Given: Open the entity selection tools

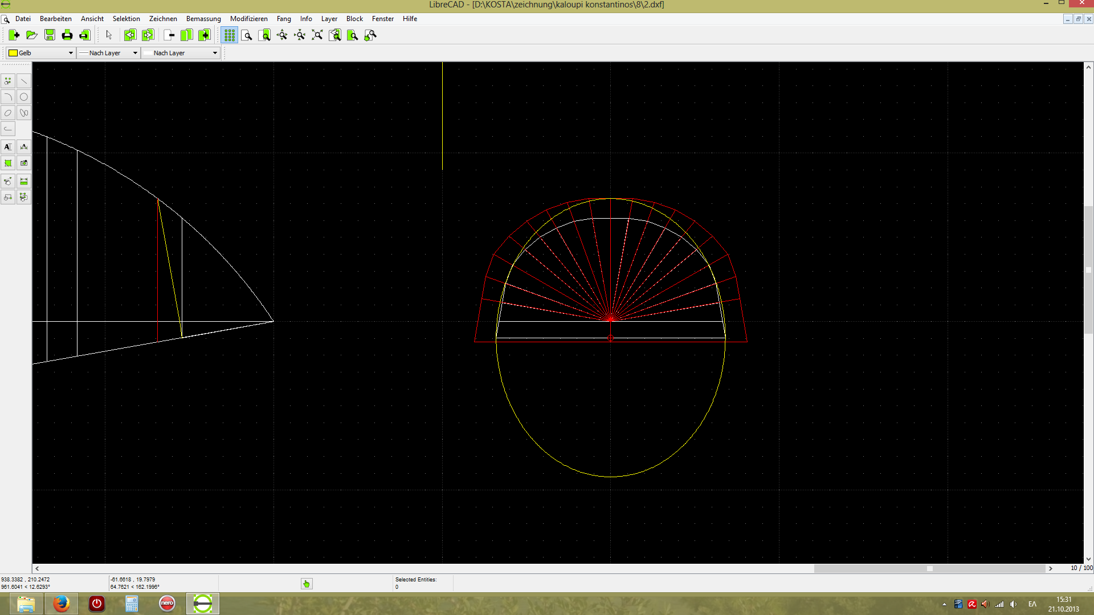Looking at the screenshot, I should 24,197.
